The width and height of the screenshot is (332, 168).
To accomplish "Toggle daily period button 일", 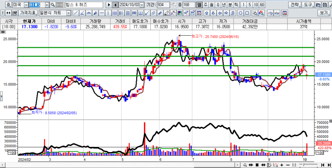I will click(199, 5).
